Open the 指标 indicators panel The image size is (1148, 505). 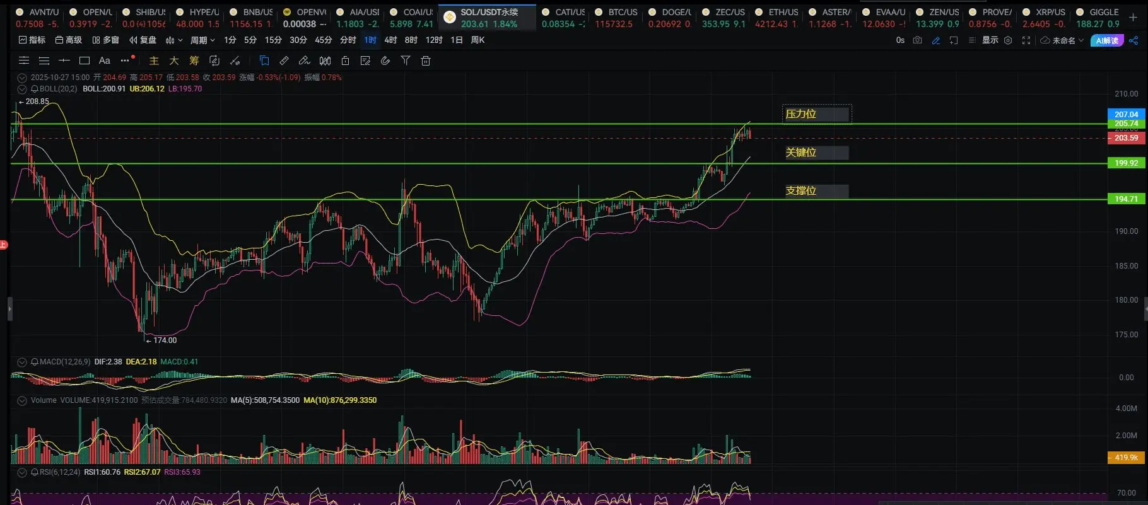click(x=32, y=40)
